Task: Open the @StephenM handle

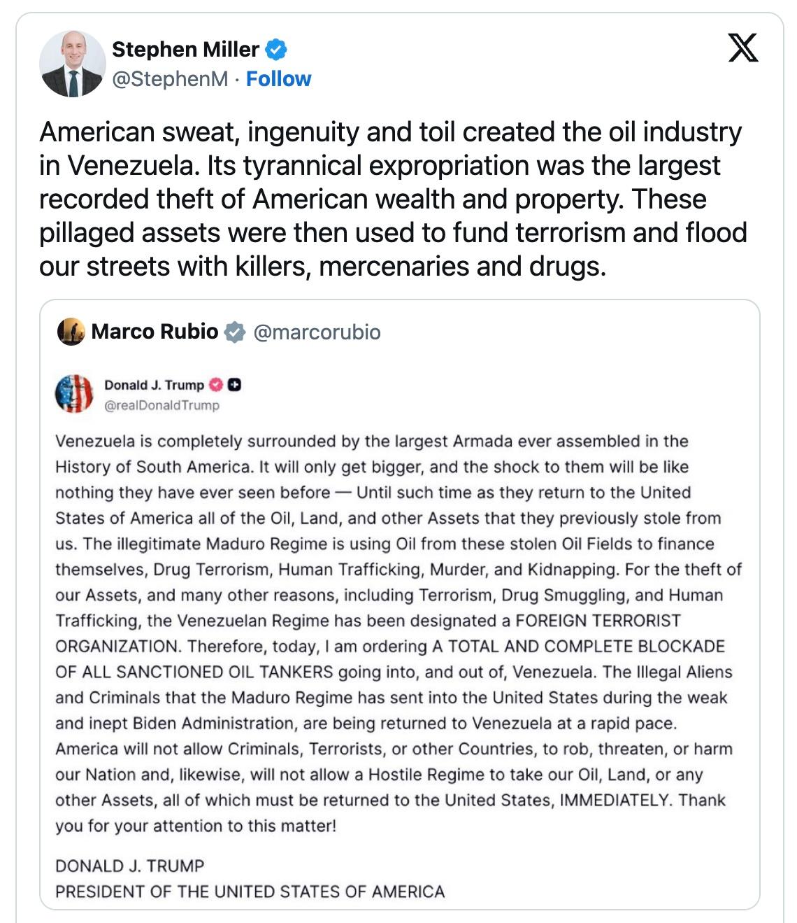Action: pyautogui.click(x=170, y=79)
